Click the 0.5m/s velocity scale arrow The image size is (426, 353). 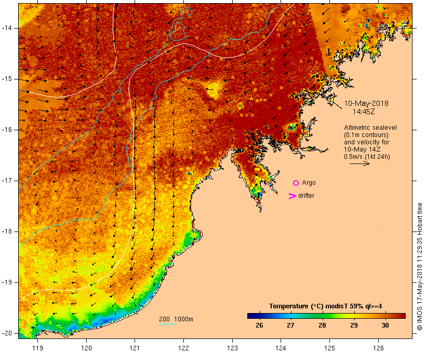click(360, 164)
